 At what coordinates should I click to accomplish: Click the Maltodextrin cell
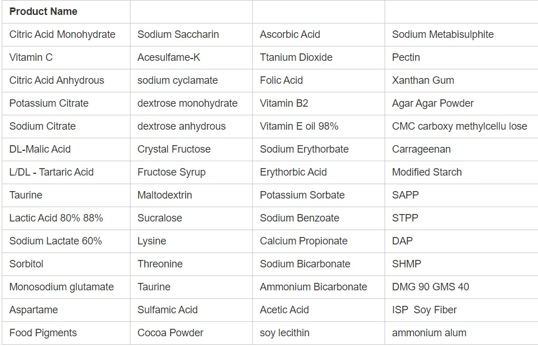(x=165, y=195)
